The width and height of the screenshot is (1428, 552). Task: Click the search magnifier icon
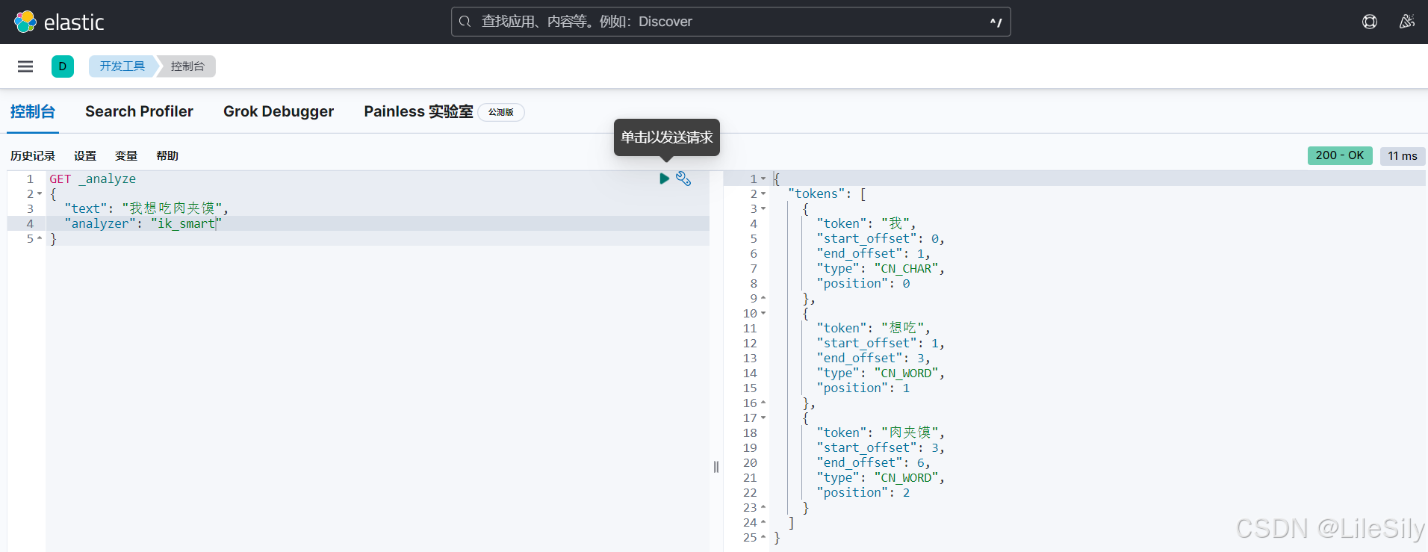tap(465, 22)
